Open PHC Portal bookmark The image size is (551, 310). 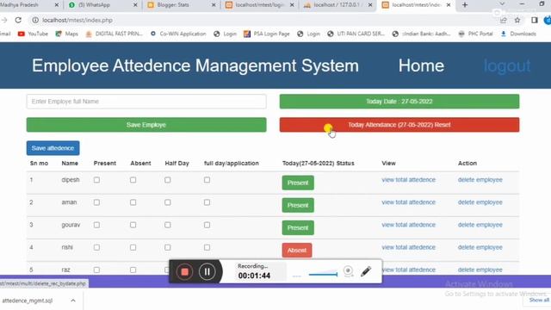pos(475,34)
